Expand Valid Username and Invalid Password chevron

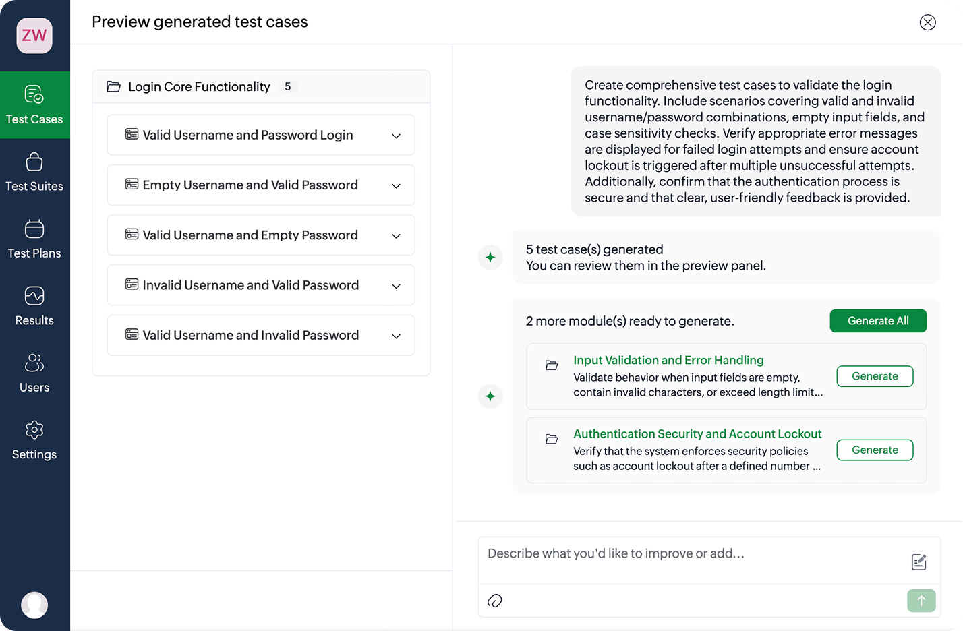[x=397, y=336]
